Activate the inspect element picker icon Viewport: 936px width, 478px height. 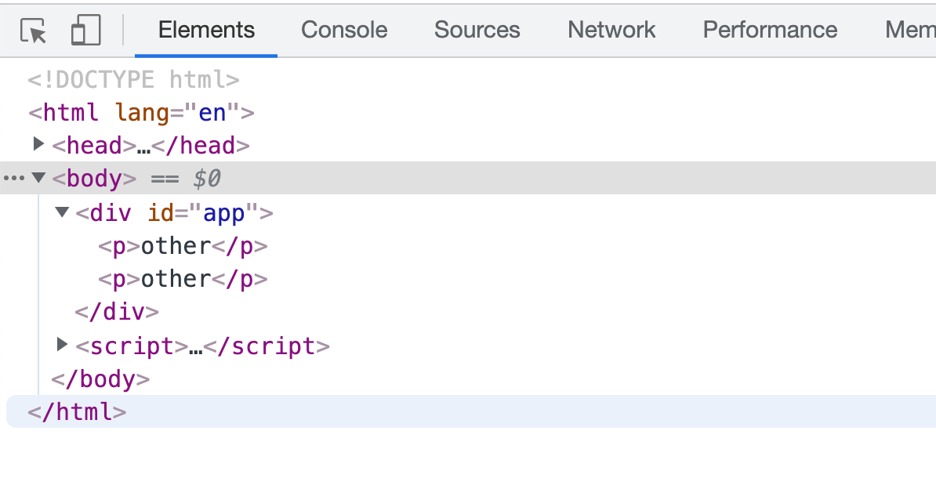coord(33,31)
